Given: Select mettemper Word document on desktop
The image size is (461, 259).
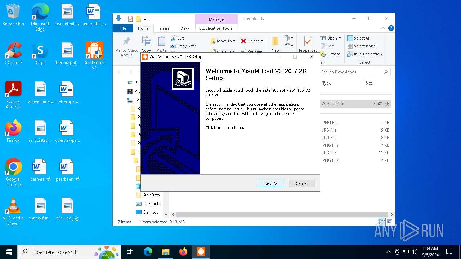Looking at the screenshot, I should [67, 92].
